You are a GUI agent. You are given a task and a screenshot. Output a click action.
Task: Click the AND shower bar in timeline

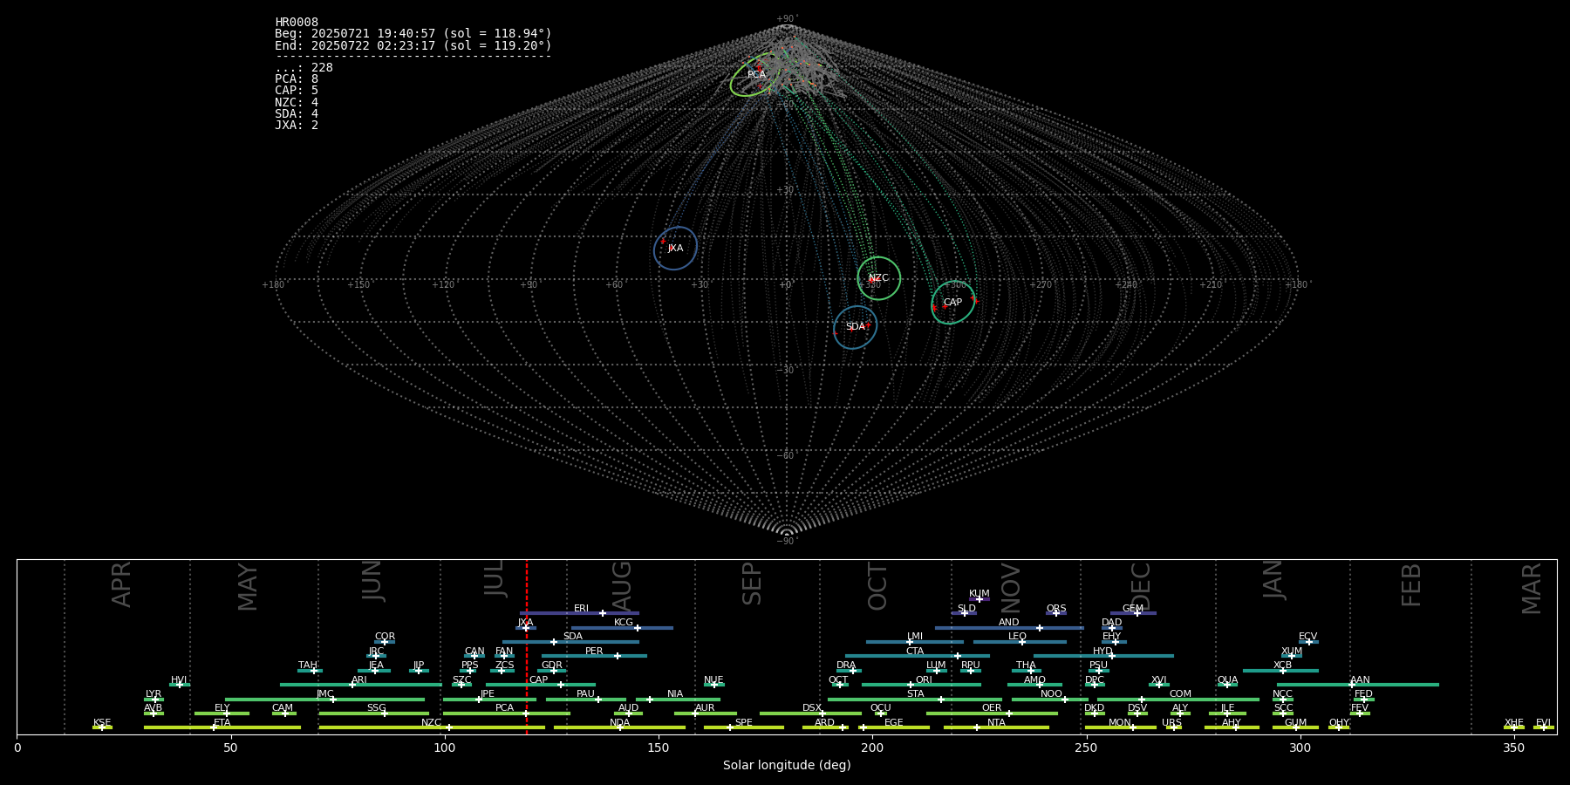tap(1009, 627)
